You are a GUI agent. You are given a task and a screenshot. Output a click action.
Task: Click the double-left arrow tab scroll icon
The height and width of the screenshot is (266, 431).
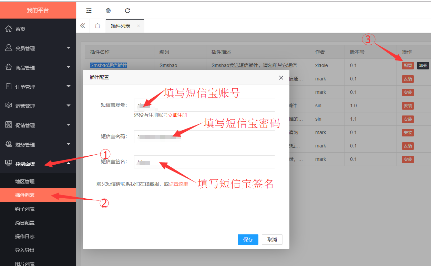point(82,26)
